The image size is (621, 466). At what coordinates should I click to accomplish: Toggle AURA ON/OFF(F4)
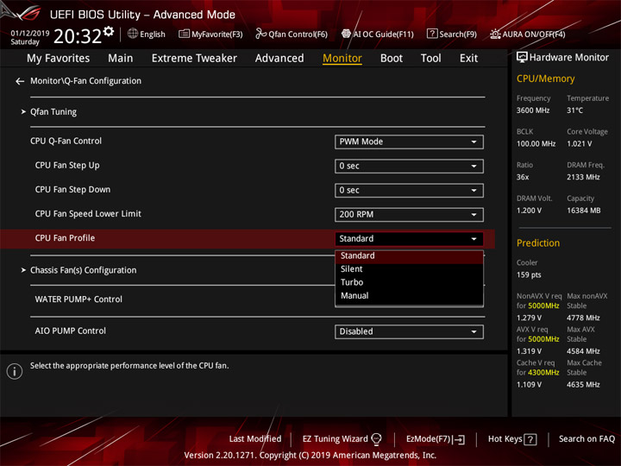tap(528, 34)
